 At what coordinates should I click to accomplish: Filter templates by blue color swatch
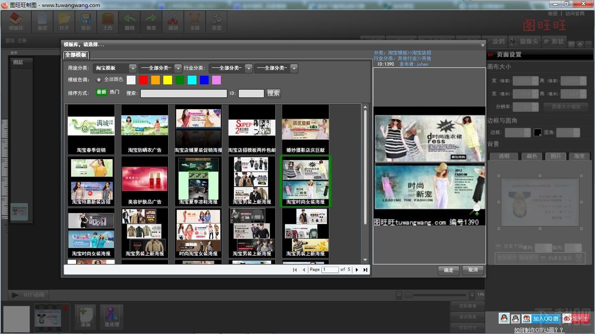pos(204,80)
